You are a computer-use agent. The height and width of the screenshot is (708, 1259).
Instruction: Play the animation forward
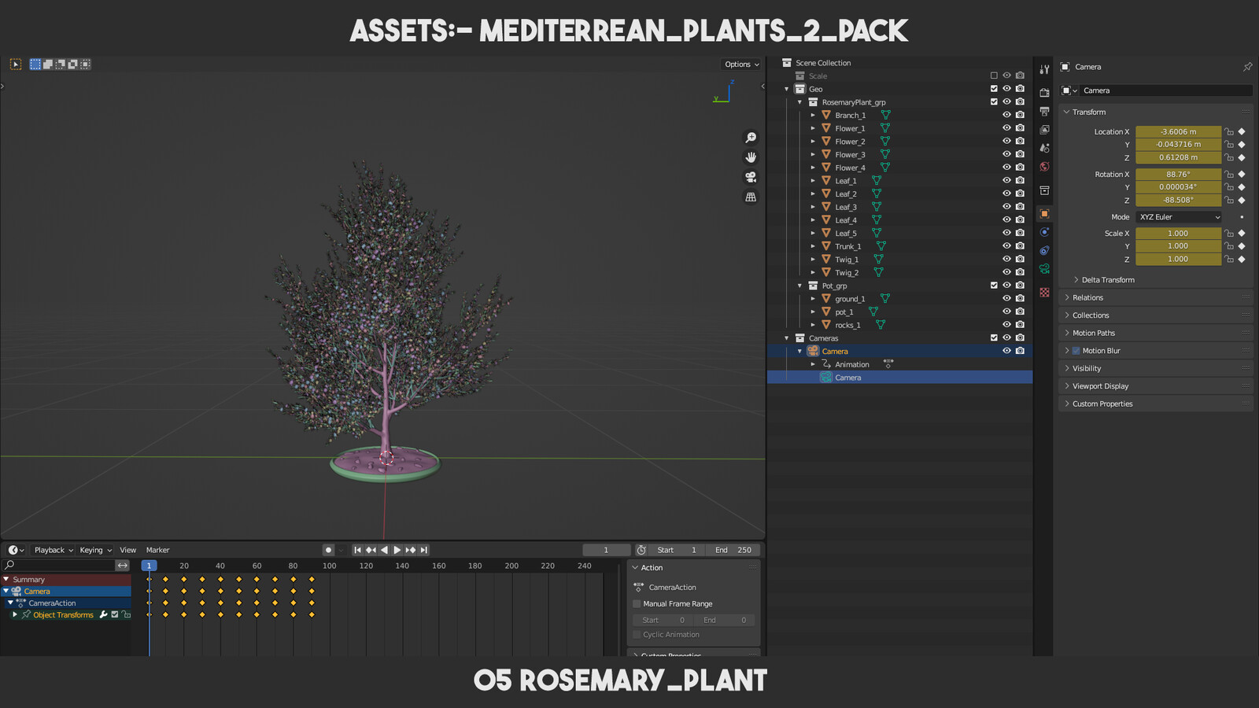point(397,550)
